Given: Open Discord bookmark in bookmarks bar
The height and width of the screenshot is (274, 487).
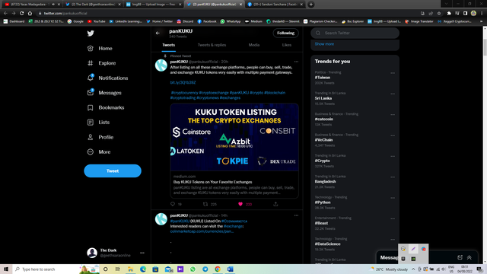Looking at the screenshot, I should (x=185, y=21).
